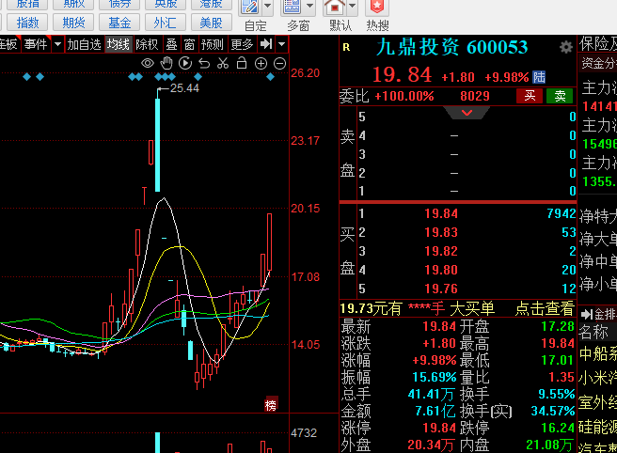This screenshot has height=453, width=617.
Task: Click the leftmost blue diamond event marker
Action: pos(26,77)
